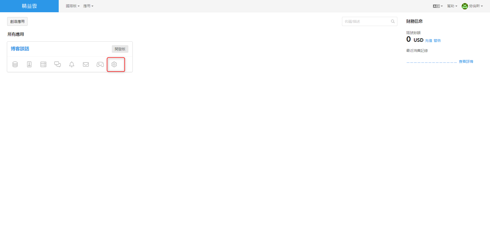Screen dimensions: 490x239
Task: Expand the 應用 dropdown menu
Action: click(88, 6)
